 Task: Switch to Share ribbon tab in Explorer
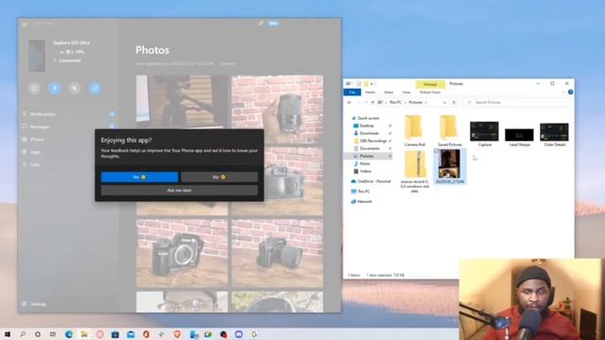click(389, 93)
